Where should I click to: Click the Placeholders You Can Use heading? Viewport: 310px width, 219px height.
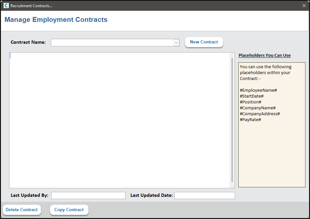264,55
